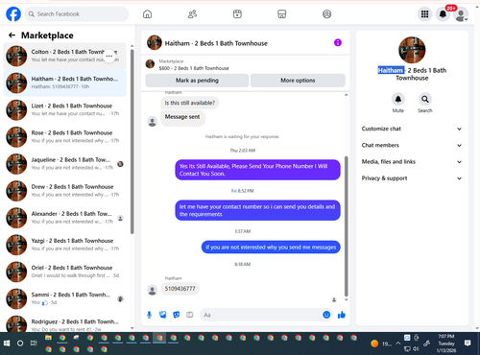This screenshot has width=480, height=355.
Task: Expand the Customize chat section
Action: click(x=412, y=129)
